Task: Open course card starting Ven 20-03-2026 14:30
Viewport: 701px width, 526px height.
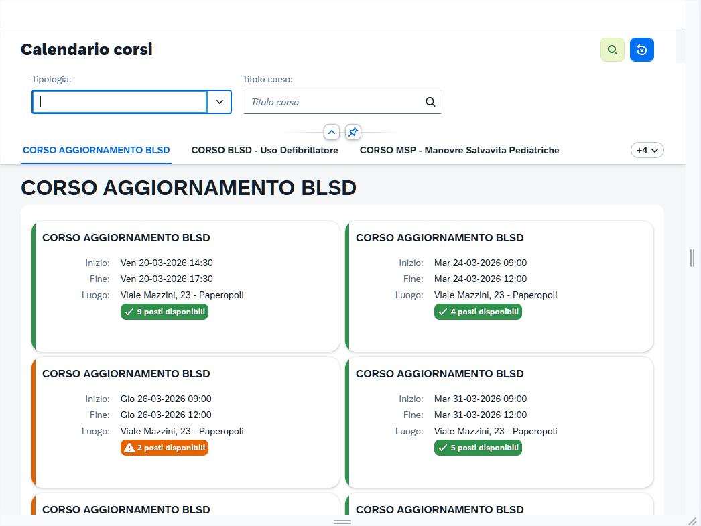Action: coord(186,287)
